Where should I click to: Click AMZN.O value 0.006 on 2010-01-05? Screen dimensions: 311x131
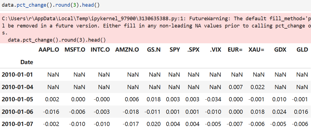click(x=132, y=99)
